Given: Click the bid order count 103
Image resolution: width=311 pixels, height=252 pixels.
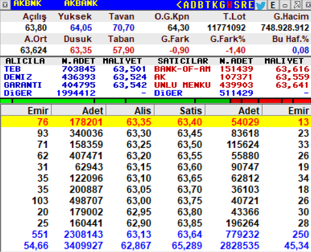Looking at the screenshot, I should [40, 201].
